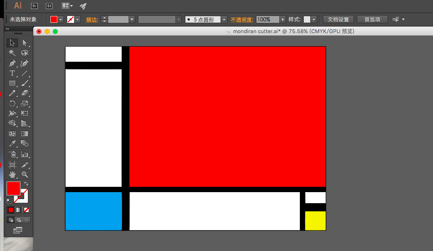Click the Fill color box in toolbar

click(x=13, y=188)
